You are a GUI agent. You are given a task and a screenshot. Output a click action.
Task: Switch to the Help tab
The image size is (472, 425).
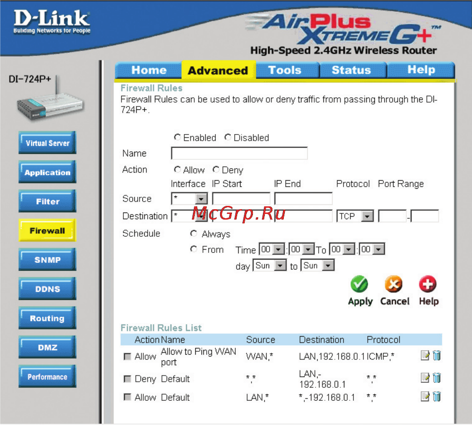(421, 70)
